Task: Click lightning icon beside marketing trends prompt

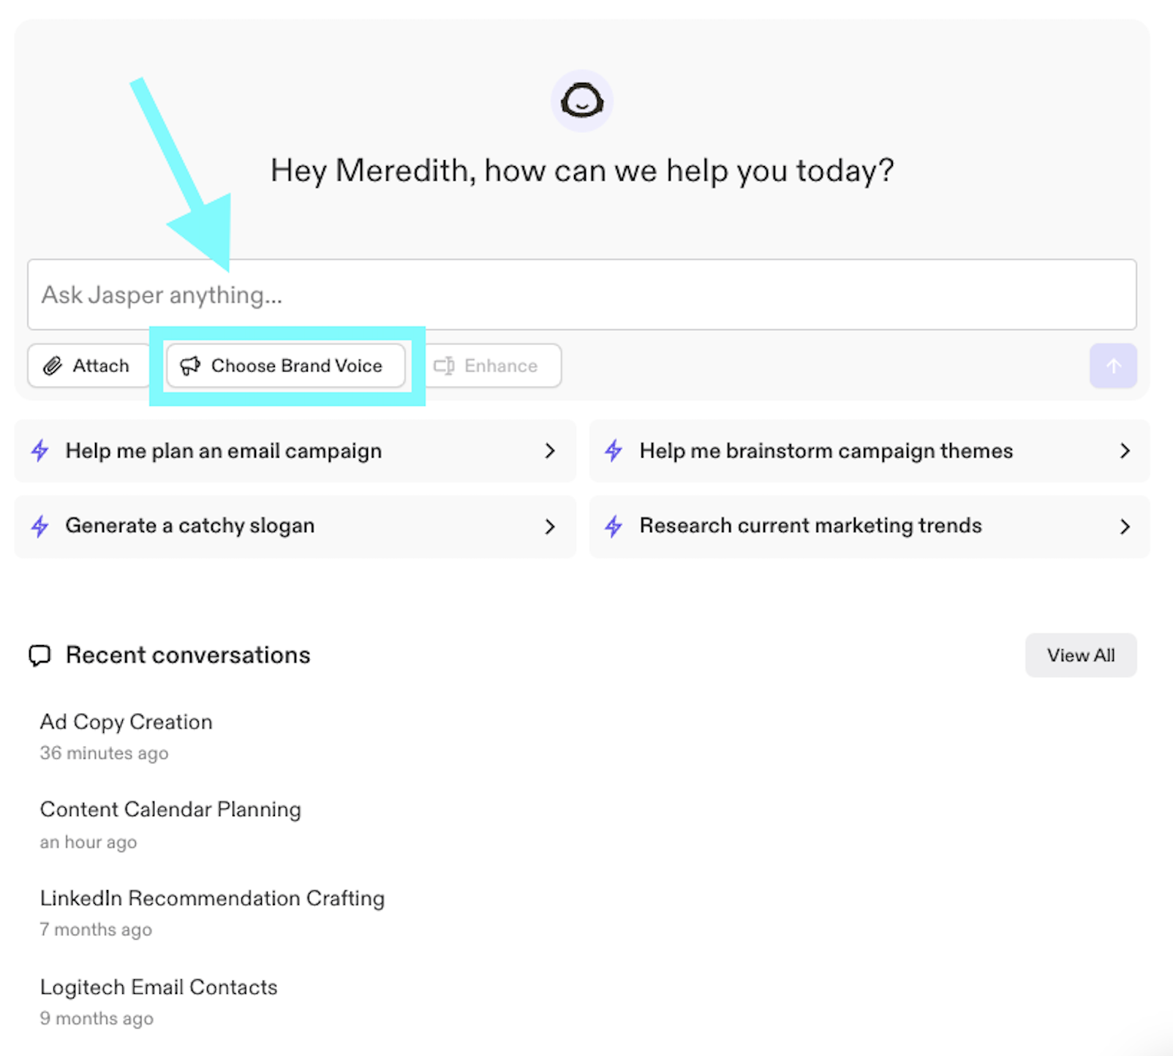Action: (614, 526)
